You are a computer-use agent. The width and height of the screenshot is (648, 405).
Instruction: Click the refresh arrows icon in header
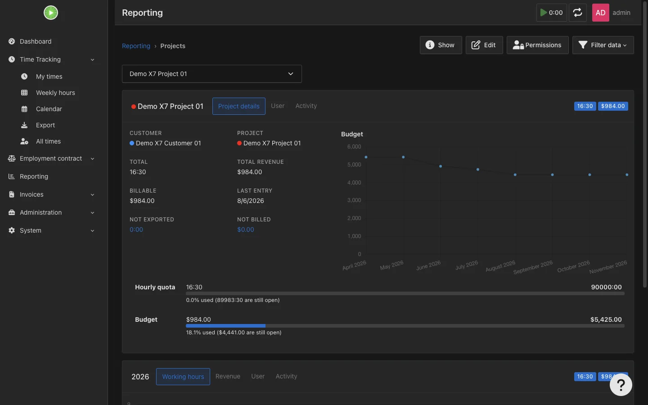click(x=578, y=13)
